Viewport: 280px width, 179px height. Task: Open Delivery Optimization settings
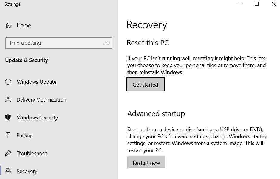pos(41,100)
